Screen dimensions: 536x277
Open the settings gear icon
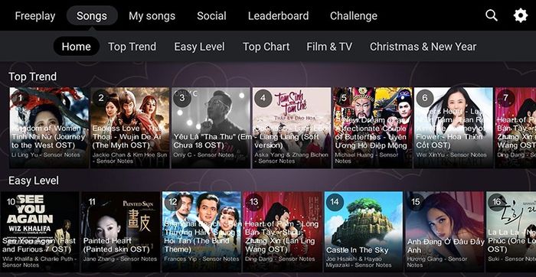point(520,15)
